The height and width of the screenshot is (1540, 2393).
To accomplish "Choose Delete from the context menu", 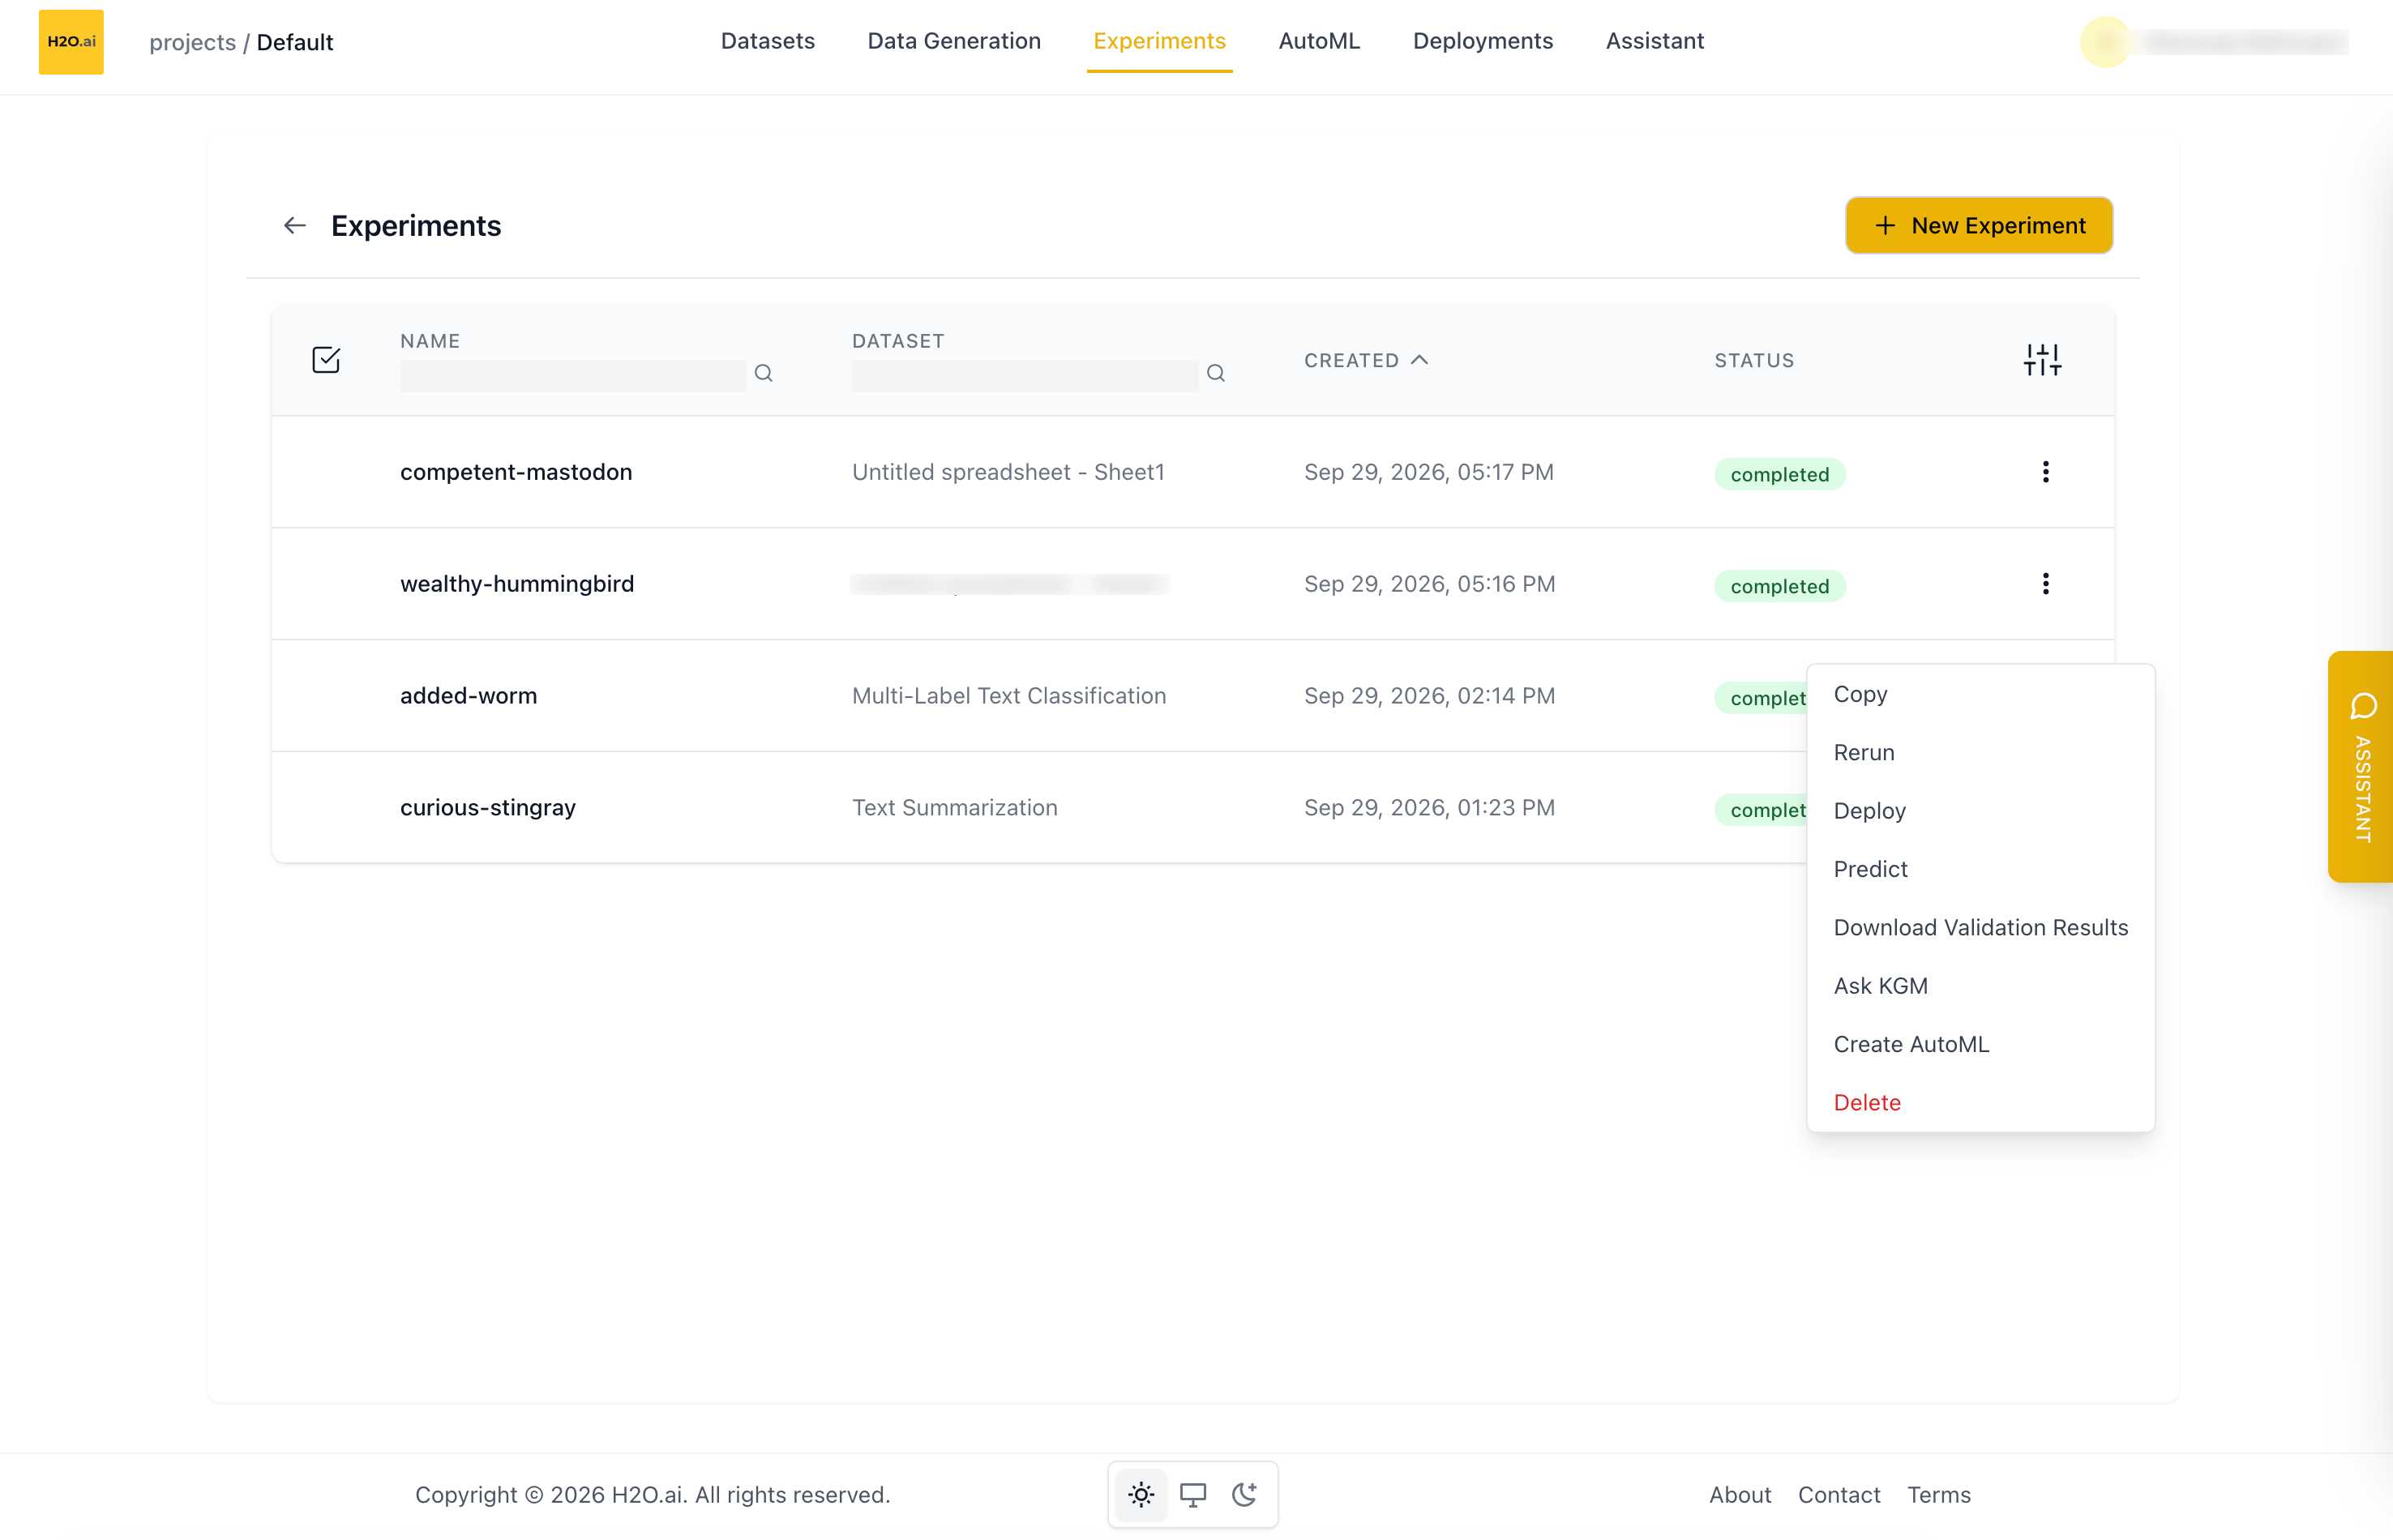I will pyautogui.click(x=1980, y=1102).
